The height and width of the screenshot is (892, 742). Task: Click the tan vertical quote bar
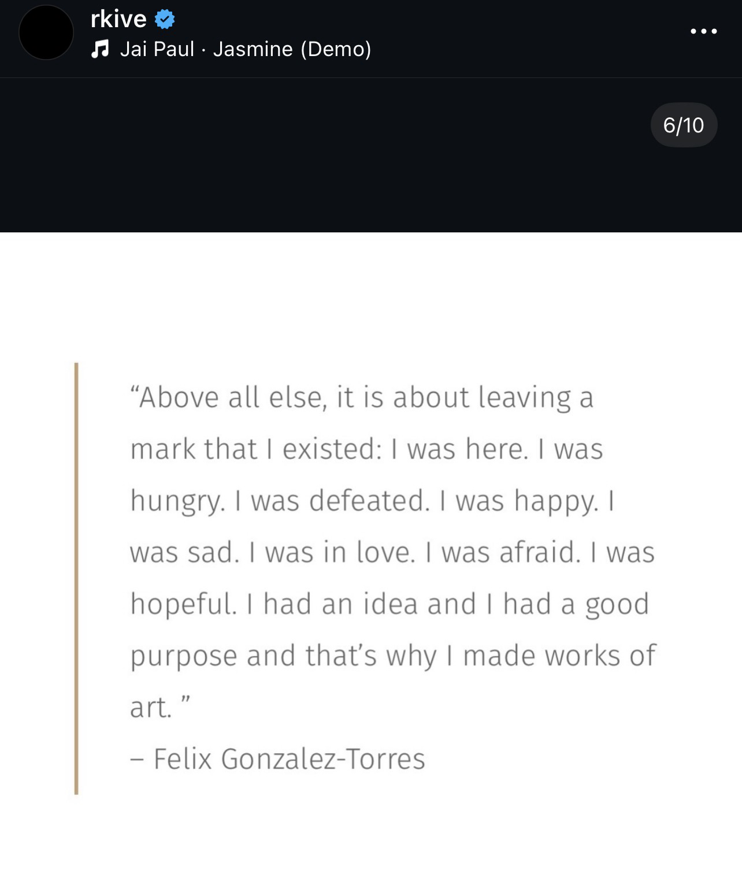76,578
